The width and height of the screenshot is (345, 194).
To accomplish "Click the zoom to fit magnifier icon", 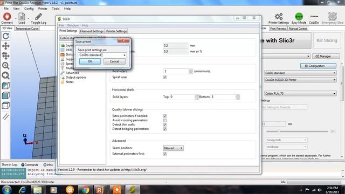I will click(x=6, y=75).
